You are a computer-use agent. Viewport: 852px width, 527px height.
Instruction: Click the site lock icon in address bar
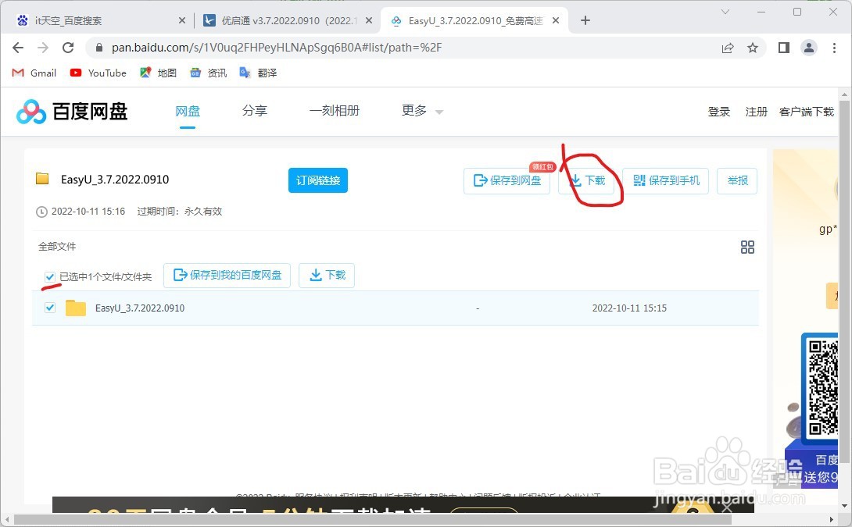pyautogui.click(x=99, y=48)
